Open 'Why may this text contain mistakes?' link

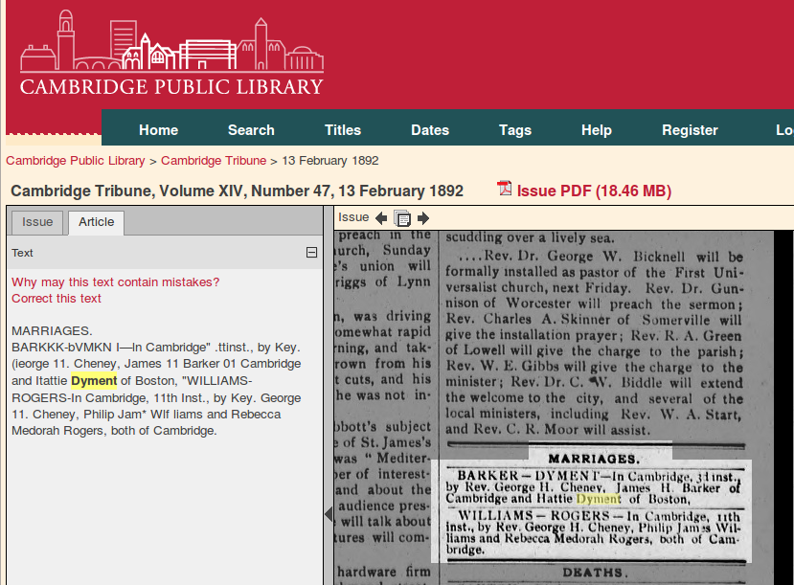tap(115, 282)
